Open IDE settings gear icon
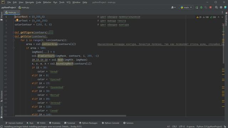This screenshot has height=128, width=228. [x=221, y=7]
